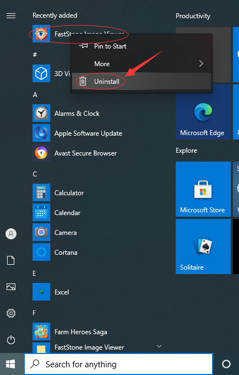
Task: Open the Pictures sidebar icon
Action: click(x=11, y=287)
